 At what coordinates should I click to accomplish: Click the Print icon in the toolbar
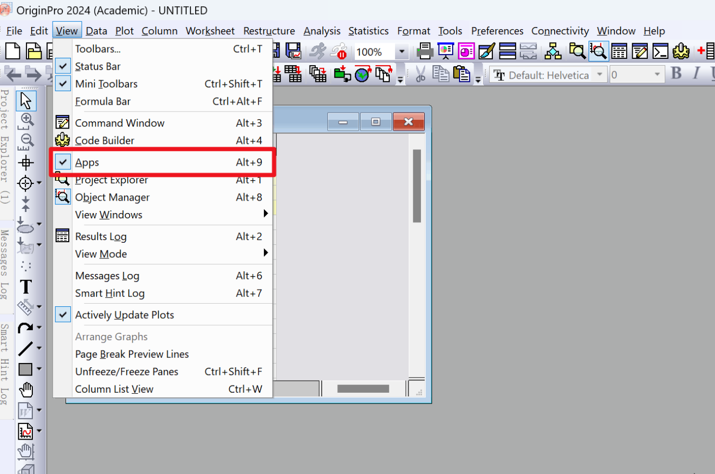425,51
